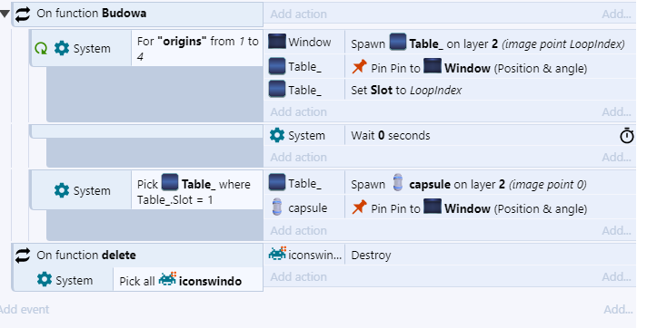Open the Add... menu at bottom right
The width and height of the screenshot is (647, 328).
click(x=618, y=310)
